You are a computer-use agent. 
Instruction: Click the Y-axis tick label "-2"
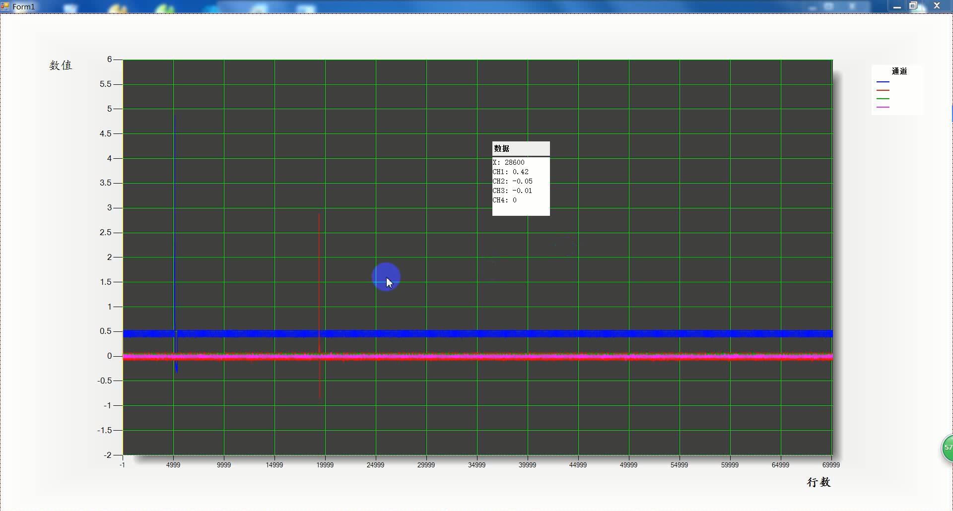pyautogui.click(x=108, y=455)
